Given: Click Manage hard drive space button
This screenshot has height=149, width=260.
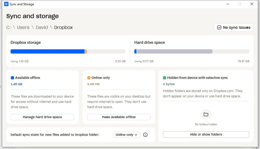Looking at the screenshot, I should click(42, 117).
